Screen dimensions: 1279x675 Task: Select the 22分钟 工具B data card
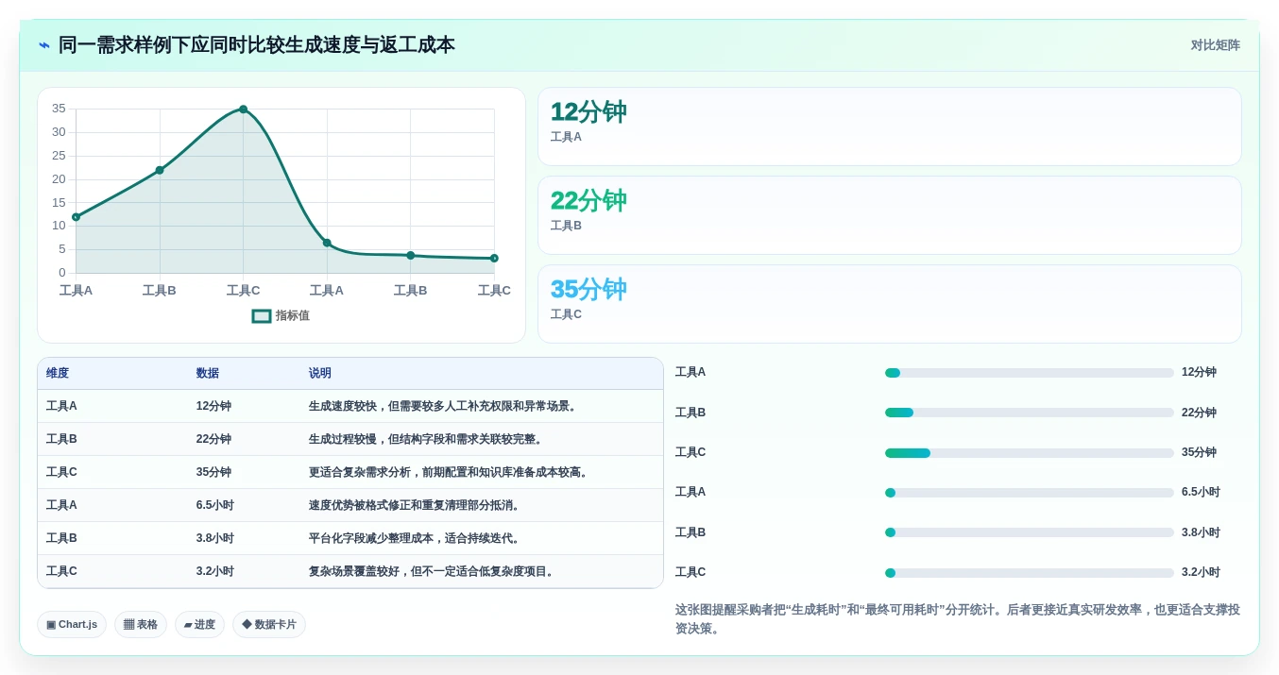click(x=889, y=215)
